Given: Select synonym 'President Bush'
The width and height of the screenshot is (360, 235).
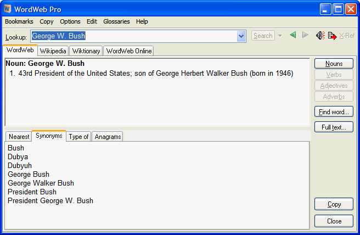Looking at the screenshot, I should 32,192.
